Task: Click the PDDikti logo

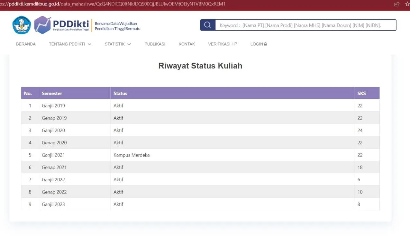Action: click(x=62, y=25)
